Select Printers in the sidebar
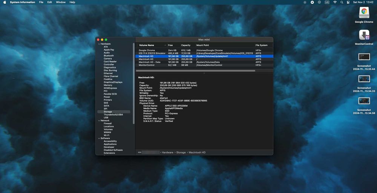The height and width of the screenshot is (193, 377). 108,100
